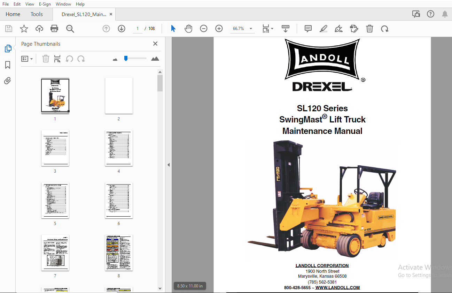Select page 7 thumbnail
The height and width of the screenshot is (293, 452).
pos(55,253)
